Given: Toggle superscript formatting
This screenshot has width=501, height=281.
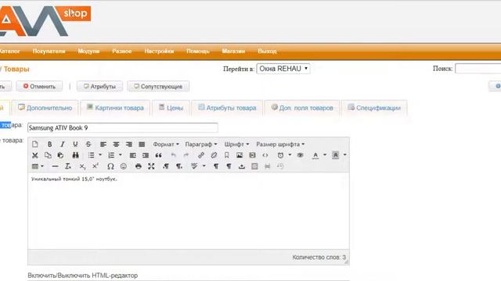Looking at the screenshot, I should pos(96,166).
